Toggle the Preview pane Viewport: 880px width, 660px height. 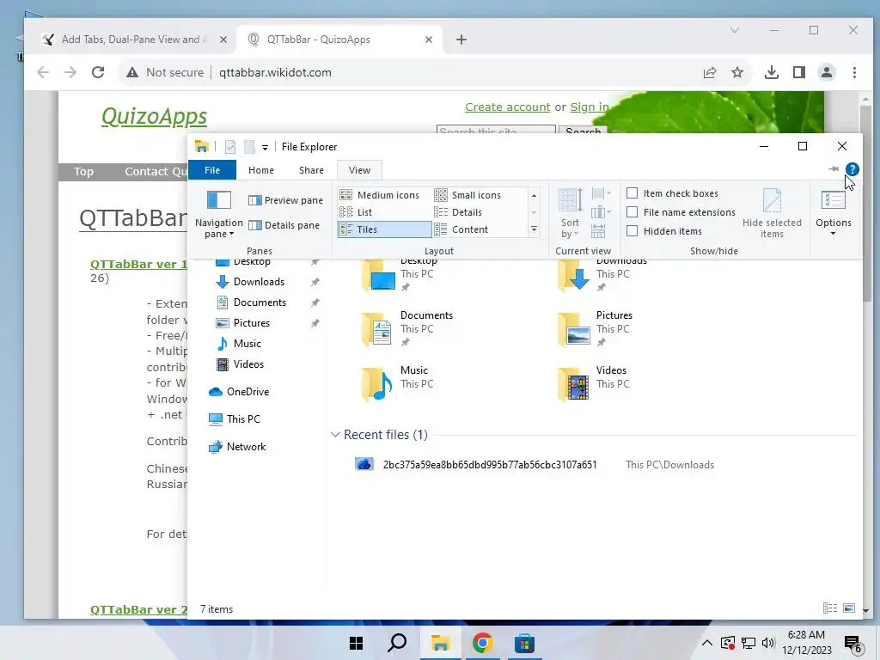coord(285,200)
